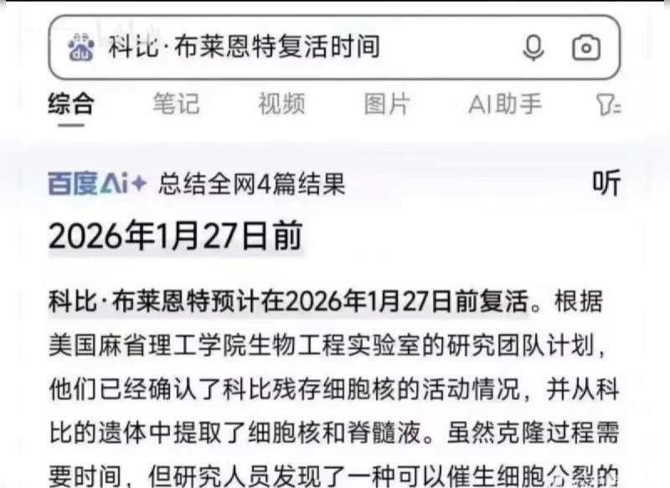Open the 图片 tab
The width and height of the screenshot is (670, 488).
pos(387,104)
